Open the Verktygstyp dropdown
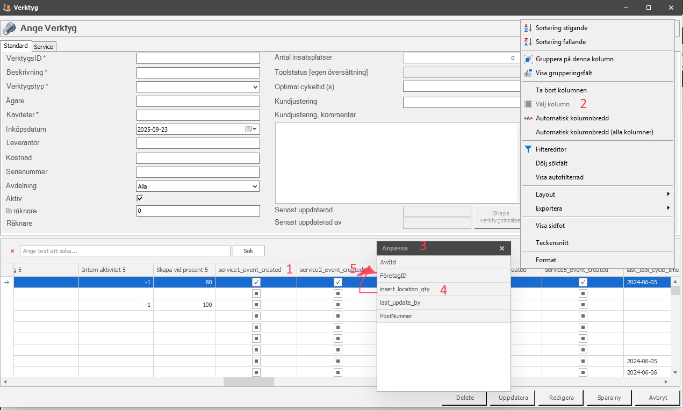This screenshot has height=410, width=683. [255, 87]
